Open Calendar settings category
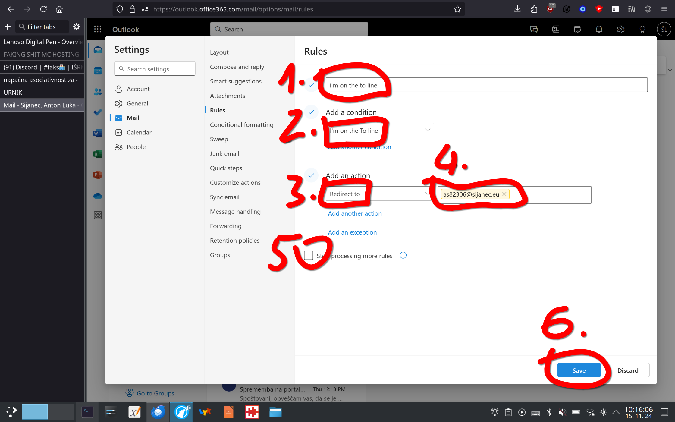The height and width of the screenshot is (422, 675). (x=139, y=132)
